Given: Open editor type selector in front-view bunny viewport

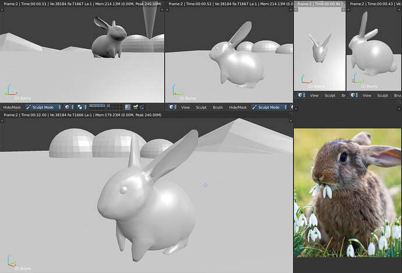Looking at the screenshot, I should coord(301,95).
